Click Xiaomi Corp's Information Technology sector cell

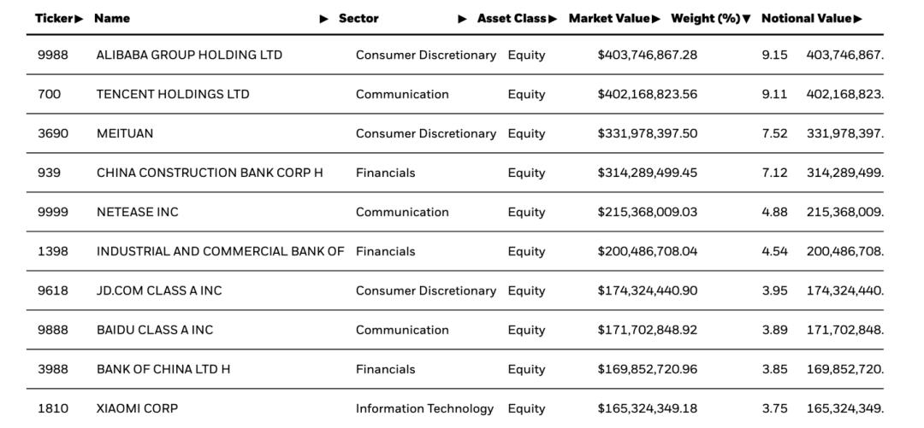point(424,409)
